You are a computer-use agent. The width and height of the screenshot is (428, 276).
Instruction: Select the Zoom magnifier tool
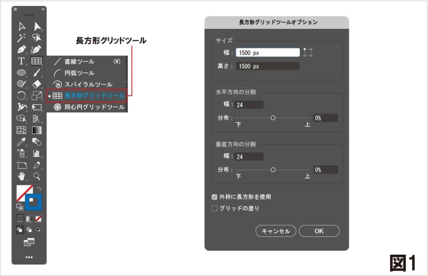(x=37, y=176)
